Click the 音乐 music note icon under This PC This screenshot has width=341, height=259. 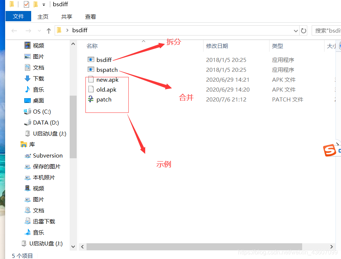click(x=27, y=89)
